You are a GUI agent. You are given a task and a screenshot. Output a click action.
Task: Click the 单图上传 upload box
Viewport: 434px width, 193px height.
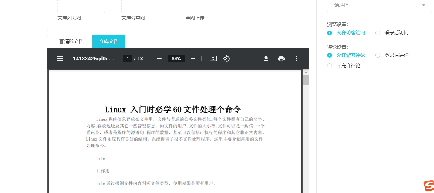point(209,6)
